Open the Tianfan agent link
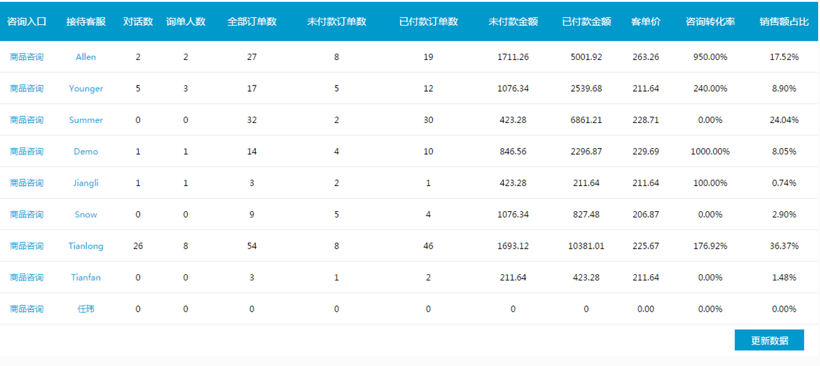 tap(86, 277)
